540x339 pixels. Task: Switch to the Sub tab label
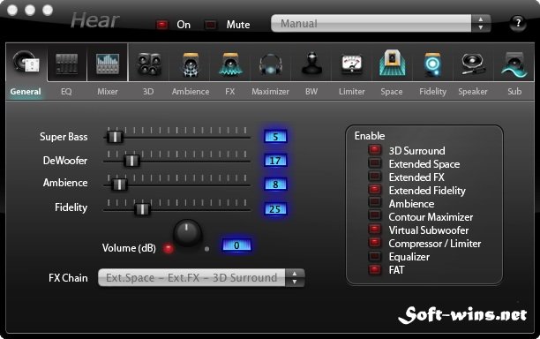click(x=514, y=92)
